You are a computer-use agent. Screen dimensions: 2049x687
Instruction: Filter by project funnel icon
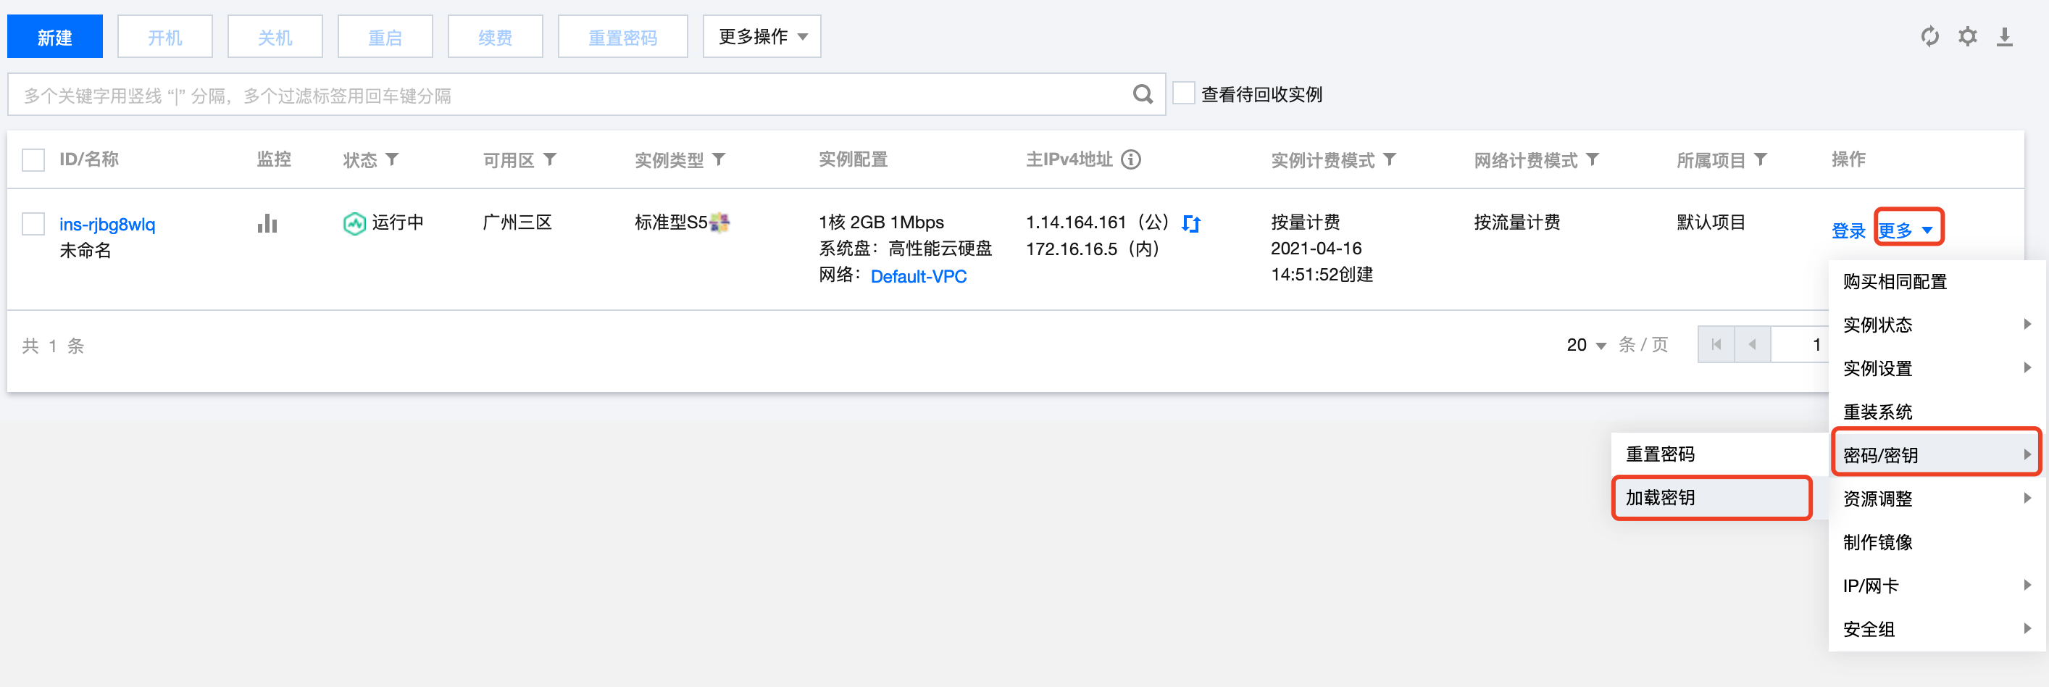tap(1760, 160)
